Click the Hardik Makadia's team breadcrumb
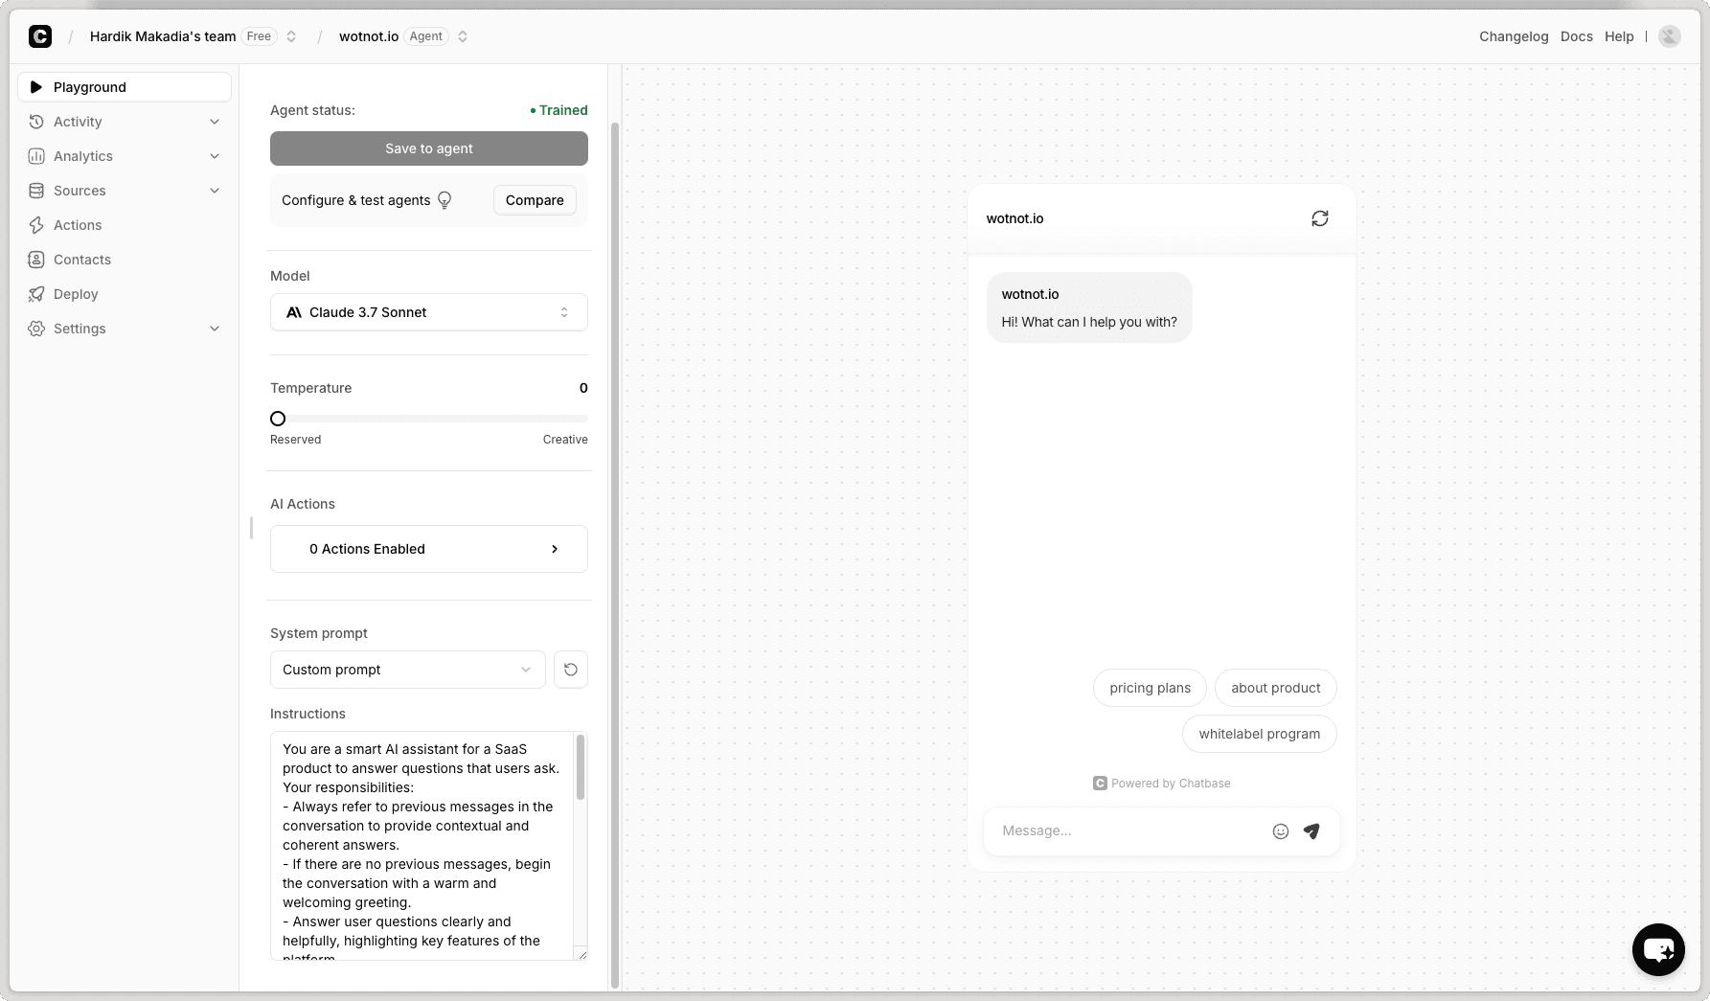The width and height of the screenshot is (1710, 1001). pos(163,36)
